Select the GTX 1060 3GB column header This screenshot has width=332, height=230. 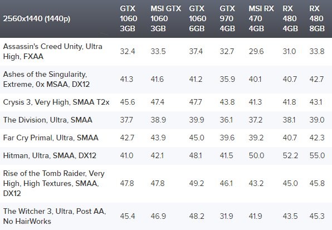[129, 18]
